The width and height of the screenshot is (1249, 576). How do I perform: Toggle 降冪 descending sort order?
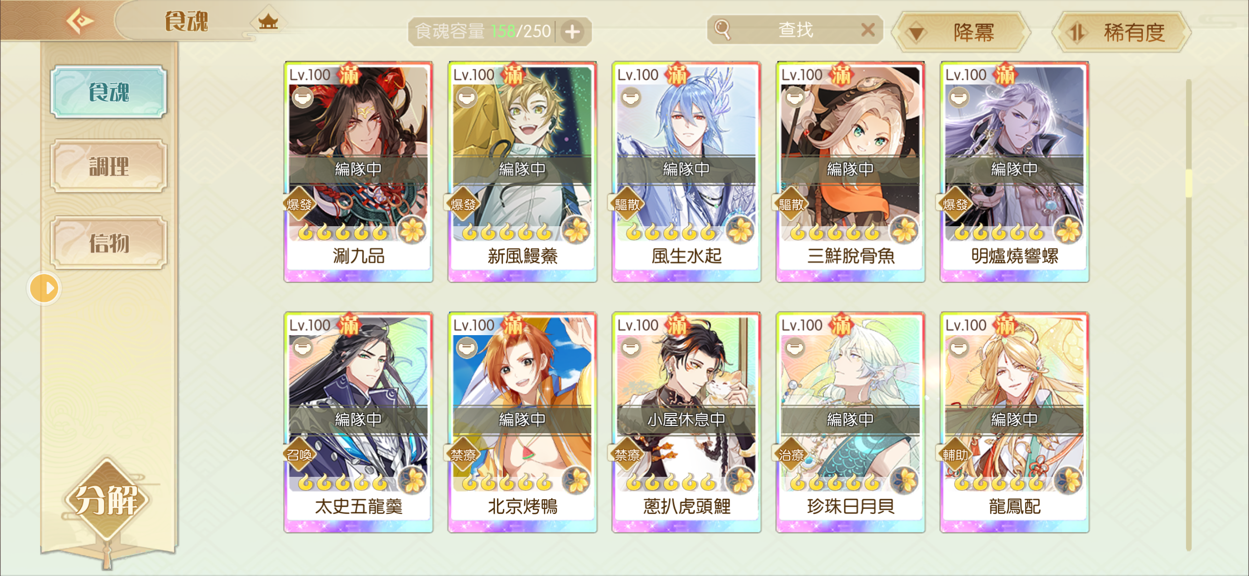[961, 32]
